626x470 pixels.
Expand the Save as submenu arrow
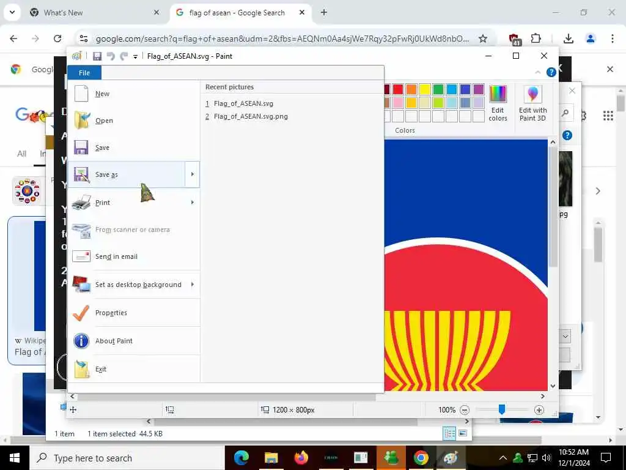coord(193,174)
